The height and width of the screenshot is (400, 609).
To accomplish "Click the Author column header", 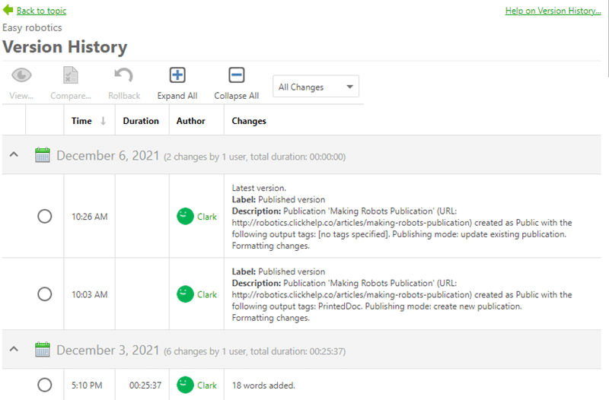I will coord(191,121).
